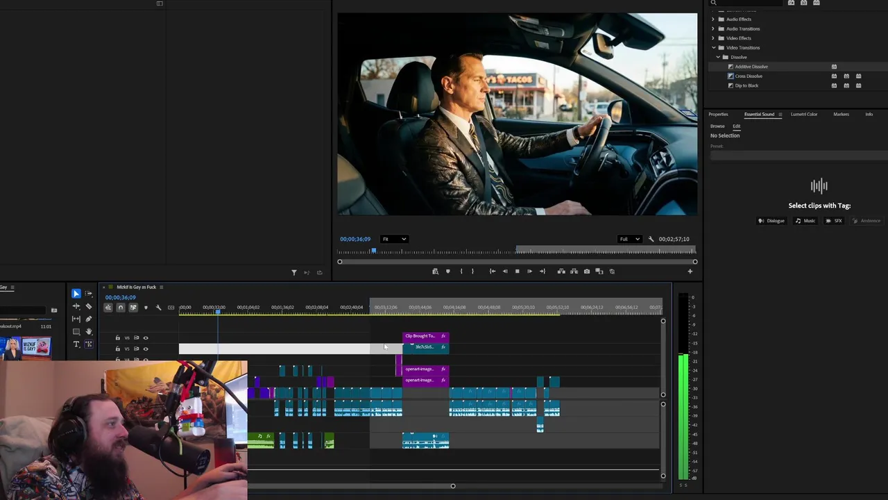Image resolution: width=888 pixels, height=500 pixels.
Task: Select the Ripple Edit tool
Action: coord(76,306)
